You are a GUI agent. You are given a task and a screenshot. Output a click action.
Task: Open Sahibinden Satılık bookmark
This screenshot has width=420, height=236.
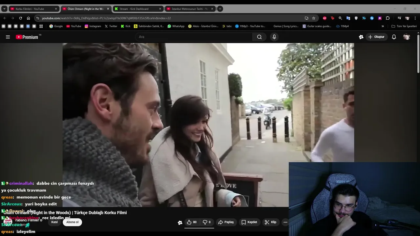149,26
